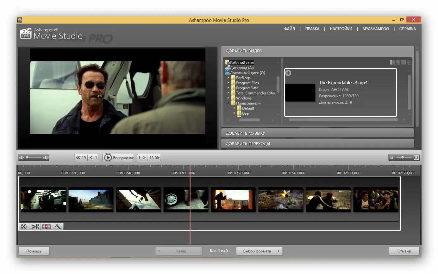Open the НАСТРОЙКИ menu
Viewport: 438px width, 274px height.
coord(341,29)
